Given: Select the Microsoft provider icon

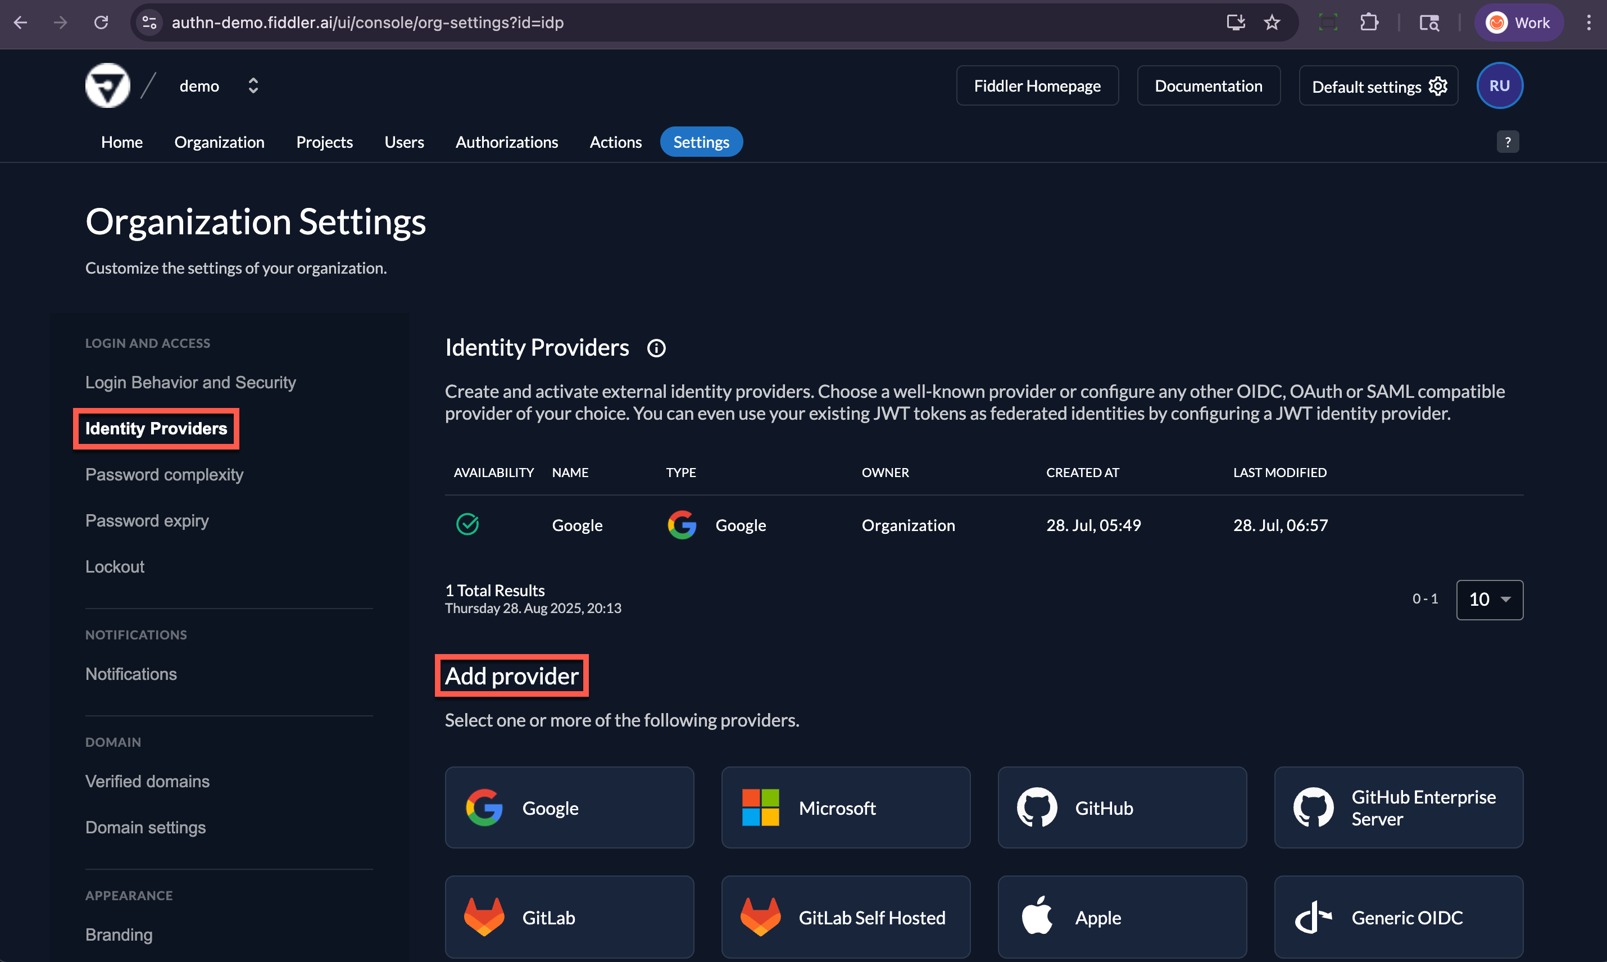Looking at the screenshot, I should click(x=760, y=807).
